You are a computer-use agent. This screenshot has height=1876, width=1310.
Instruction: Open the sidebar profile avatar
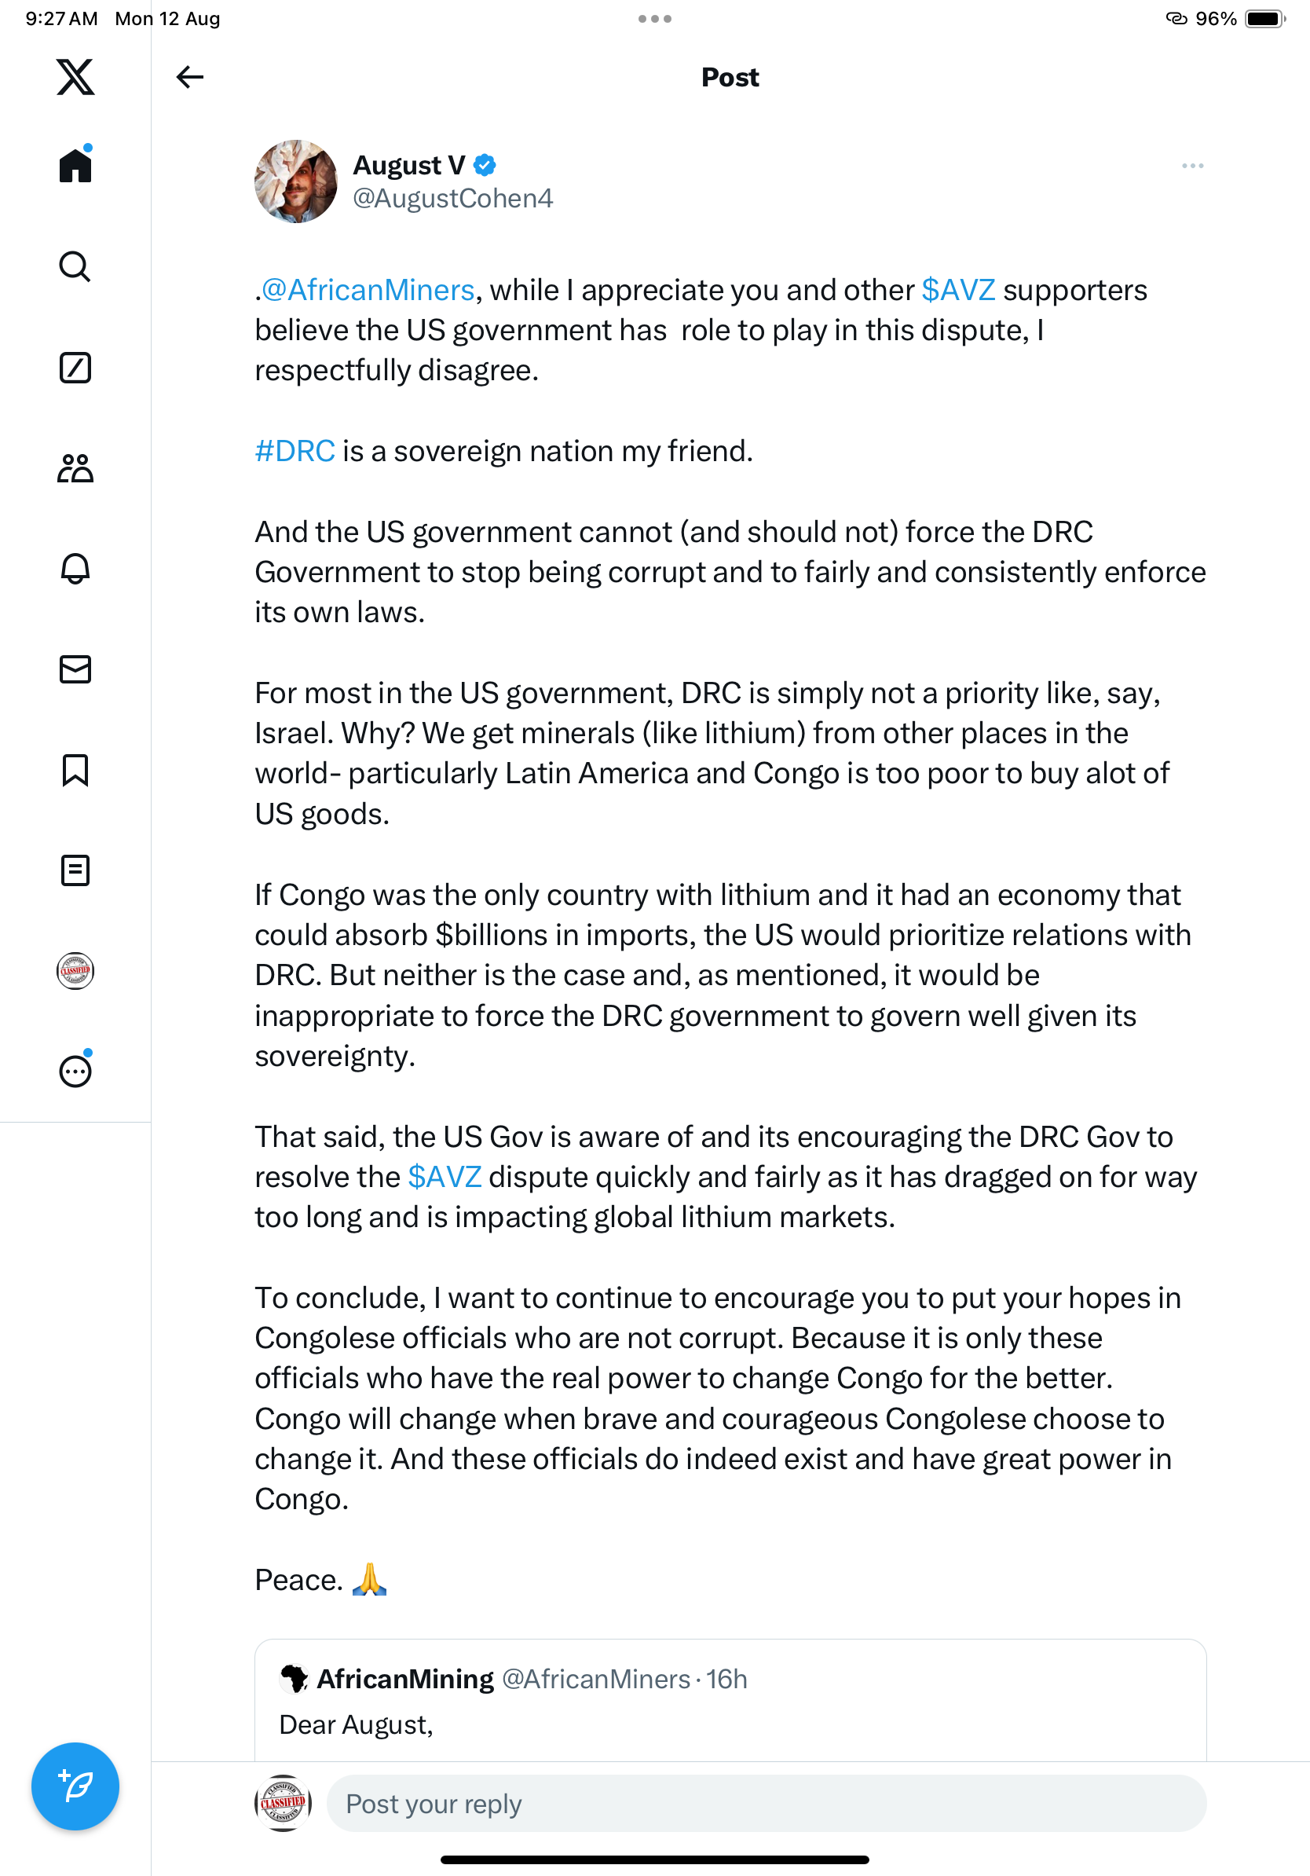pos(75,971)
